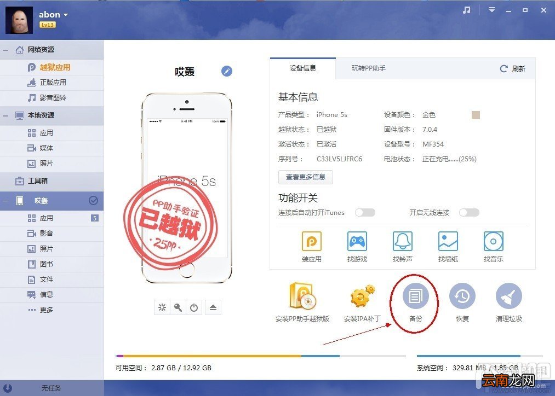Screen dimensions: 555x396
Task: Open device 图书 books item
Action: [x=52, y=264]
